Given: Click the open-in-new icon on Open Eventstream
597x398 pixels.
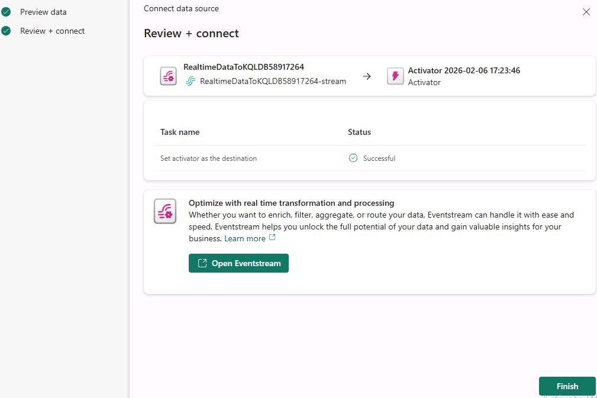Looking at the screenshot, I should tap(202, 263).
